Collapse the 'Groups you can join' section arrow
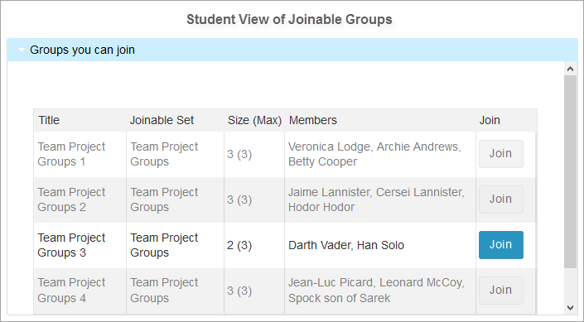The height and width of the screenshot is (322, 584). [22, 50]
